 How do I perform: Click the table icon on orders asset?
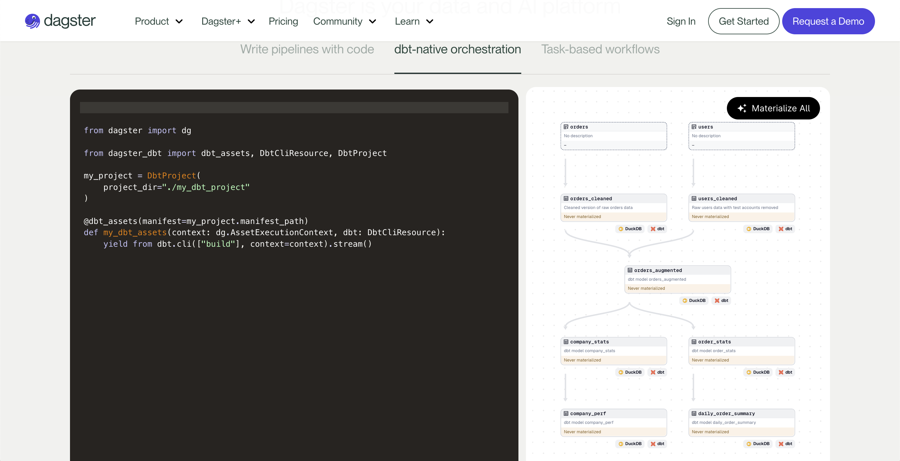click(566, 127)
